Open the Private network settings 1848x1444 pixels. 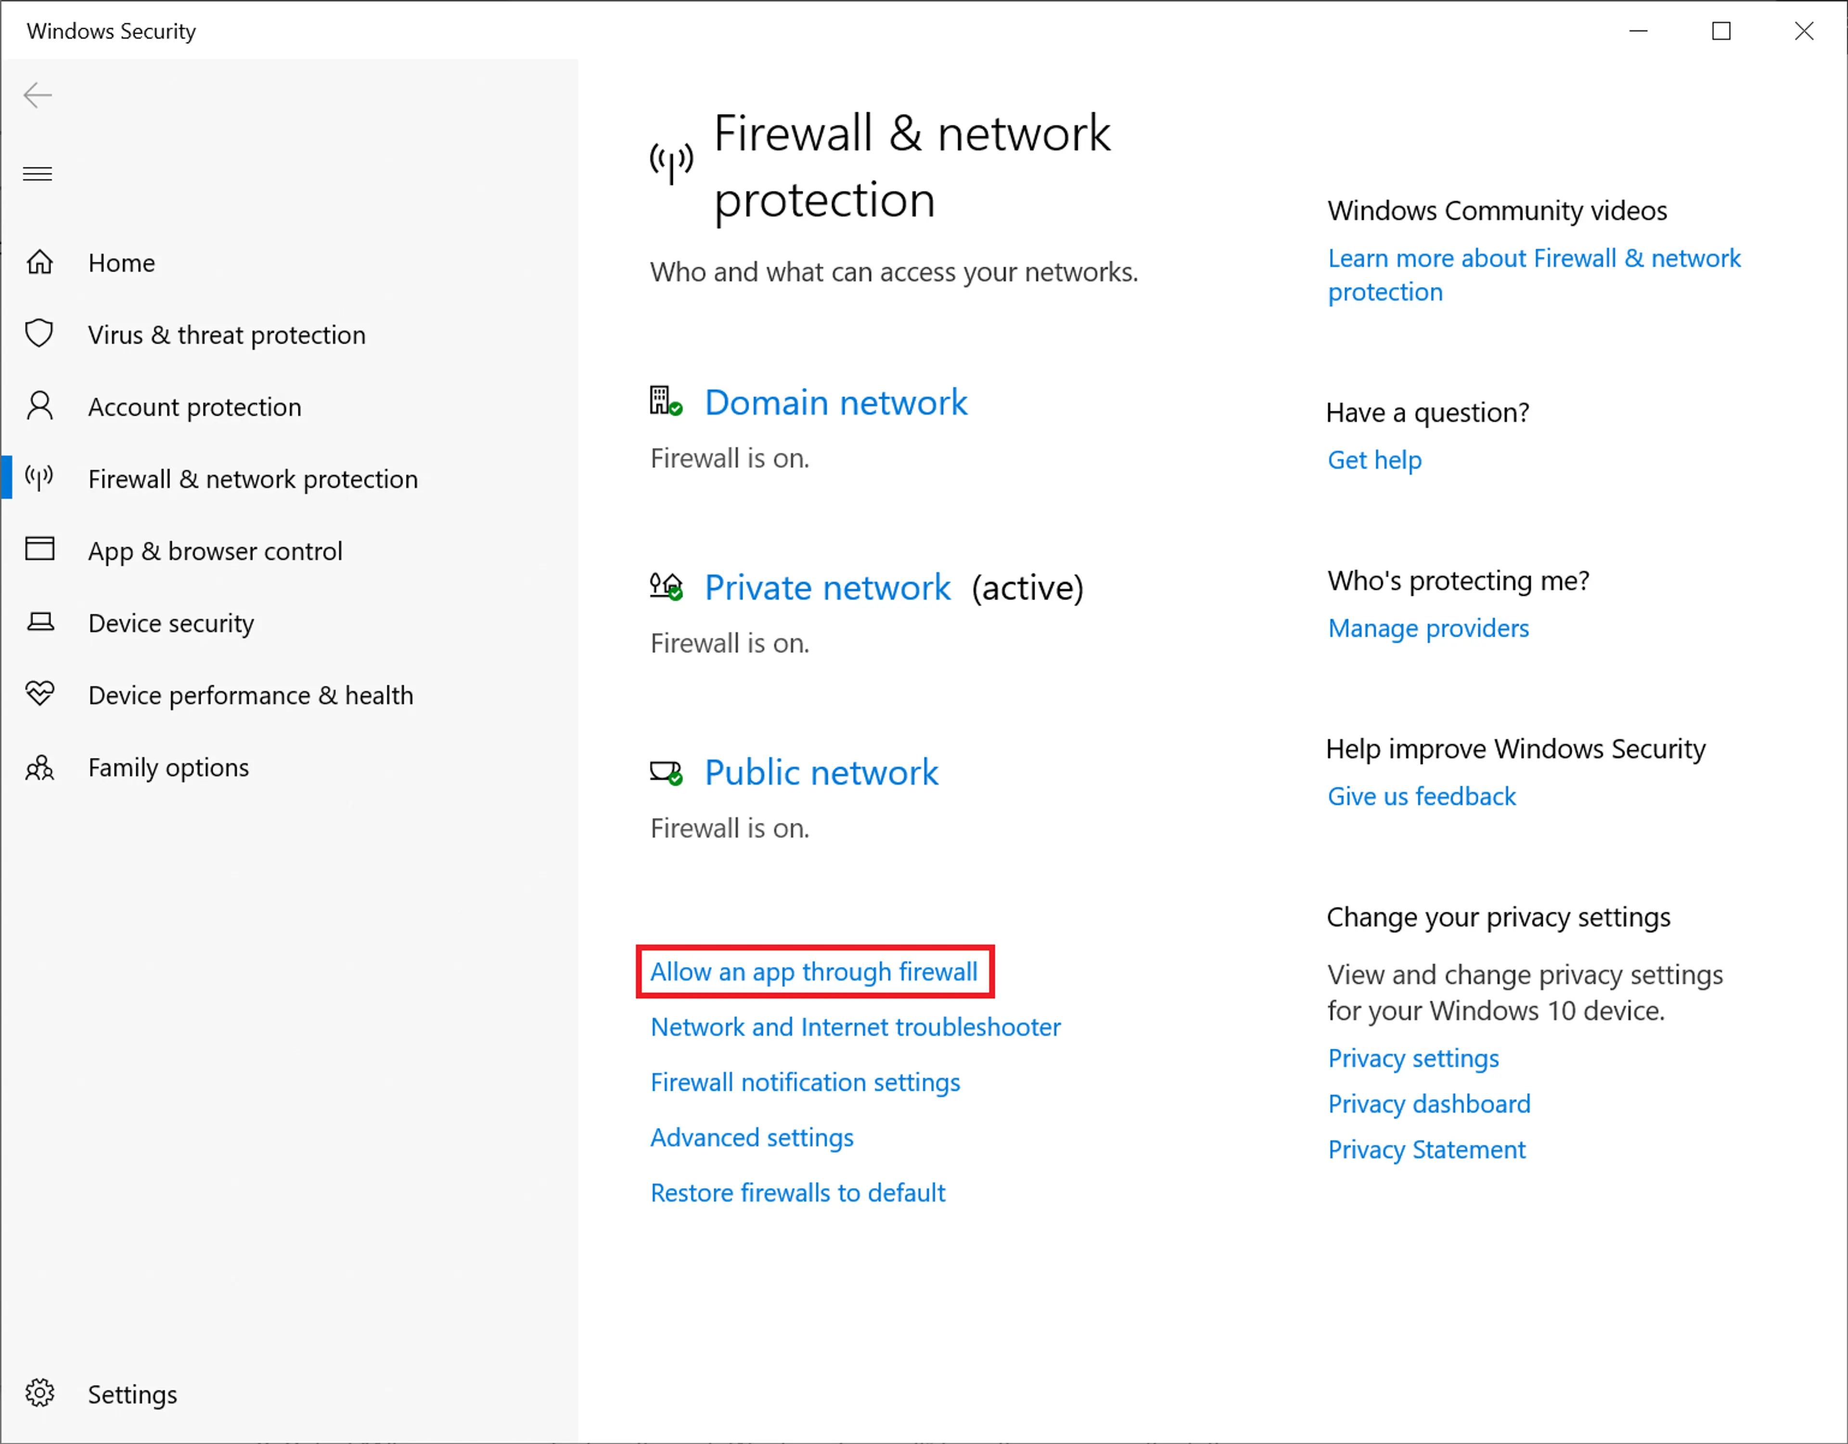(827, 588)
